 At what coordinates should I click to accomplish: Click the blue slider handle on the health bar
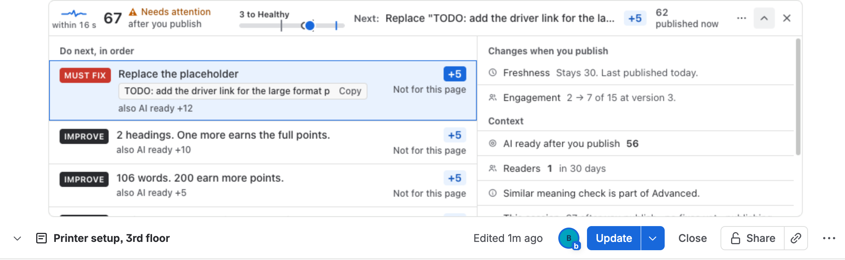tap(310, 26)
